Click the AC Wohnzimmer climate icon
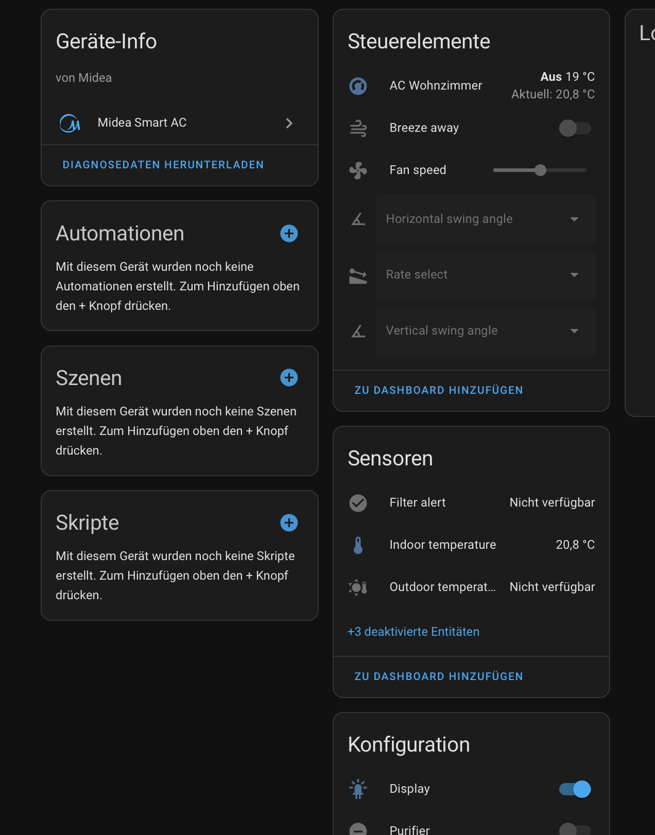Image resolution: width=655 pixels, height=835 pixels. coord(358,86)
